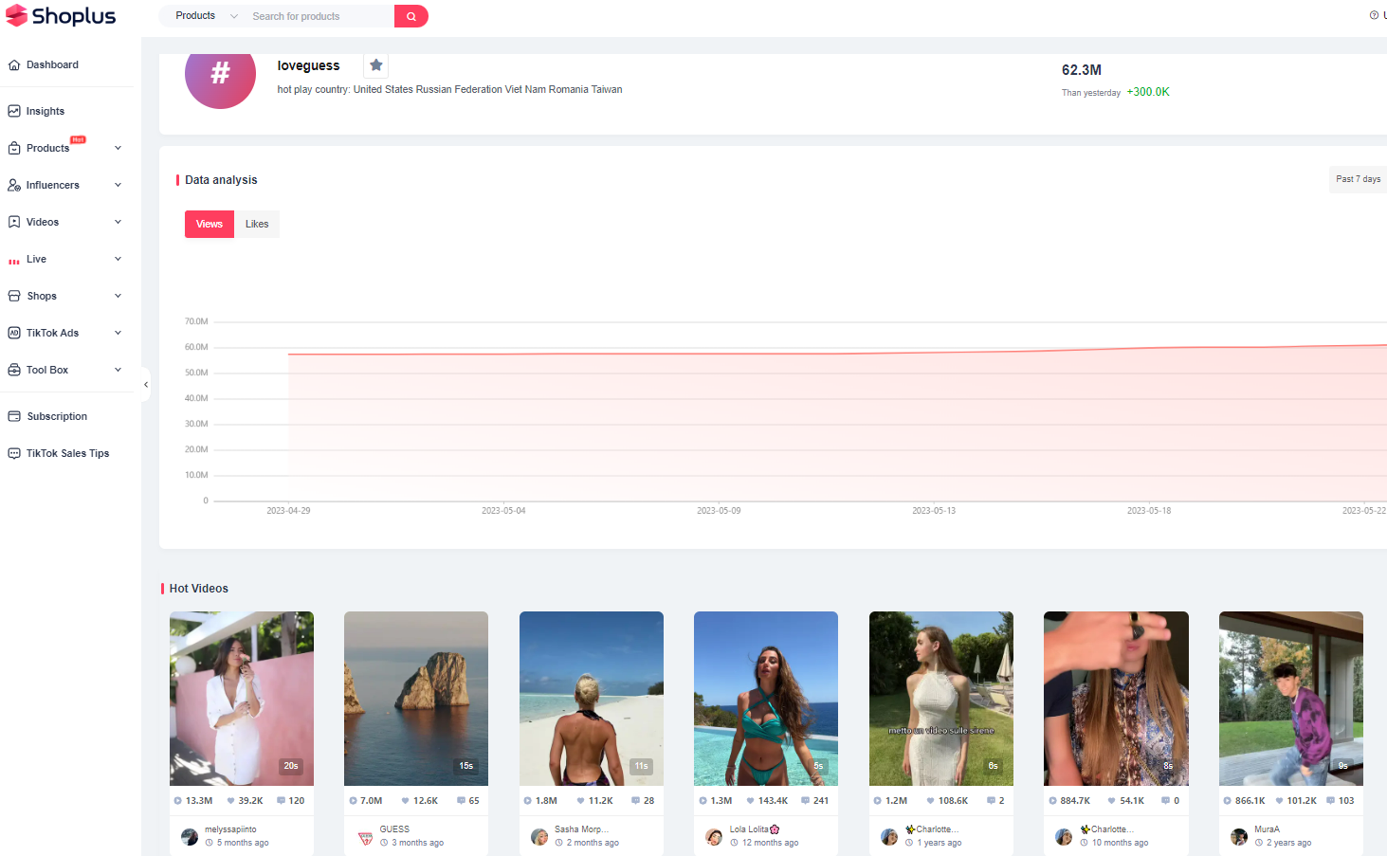Click MuraA's profile avatar

point(1239,836)
